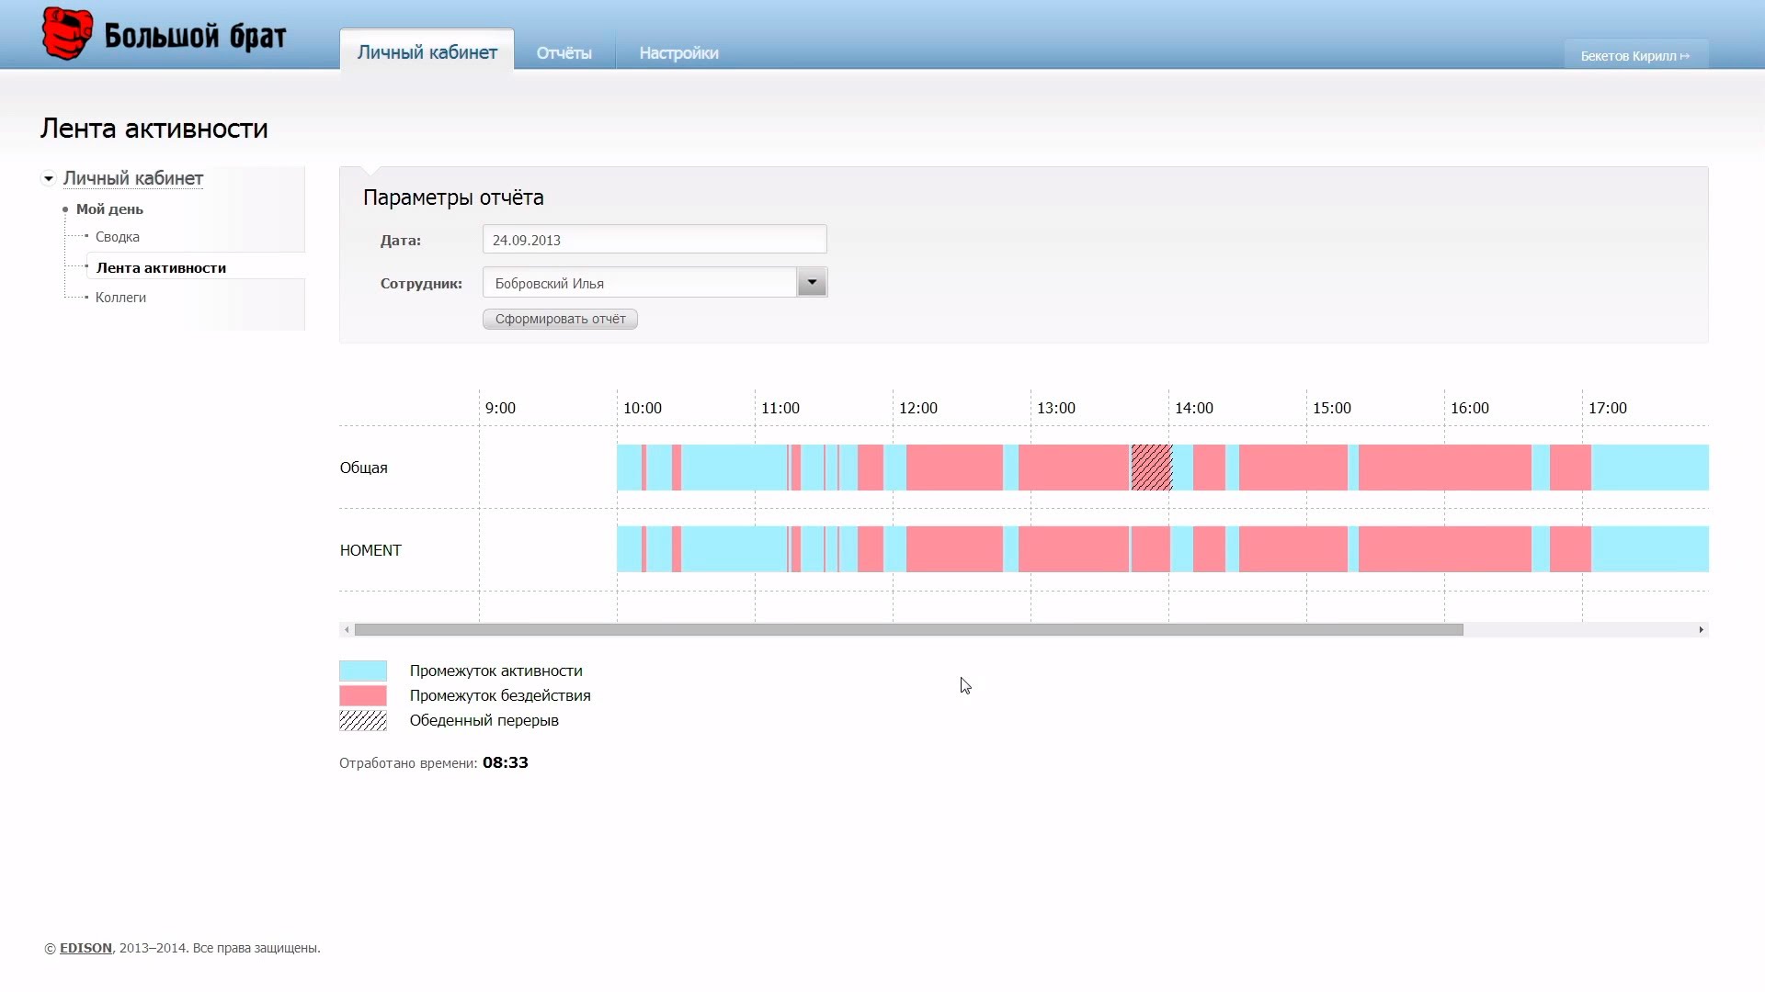Click the Сотрудник dropdown arrow button
This screenshot has width=1765, height=992.
point(812,282)
